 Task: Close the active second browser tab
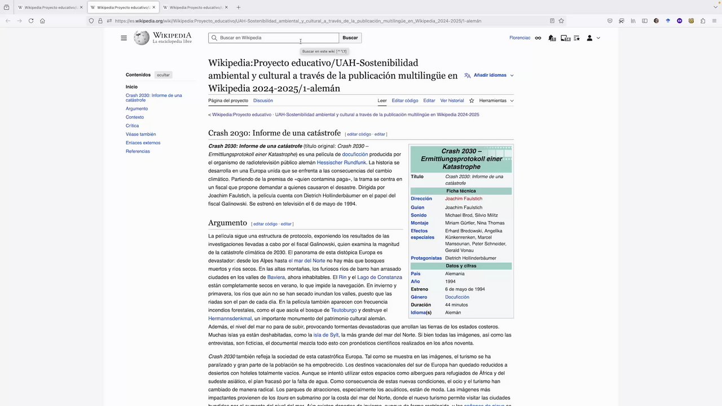(x=154, y=7)
